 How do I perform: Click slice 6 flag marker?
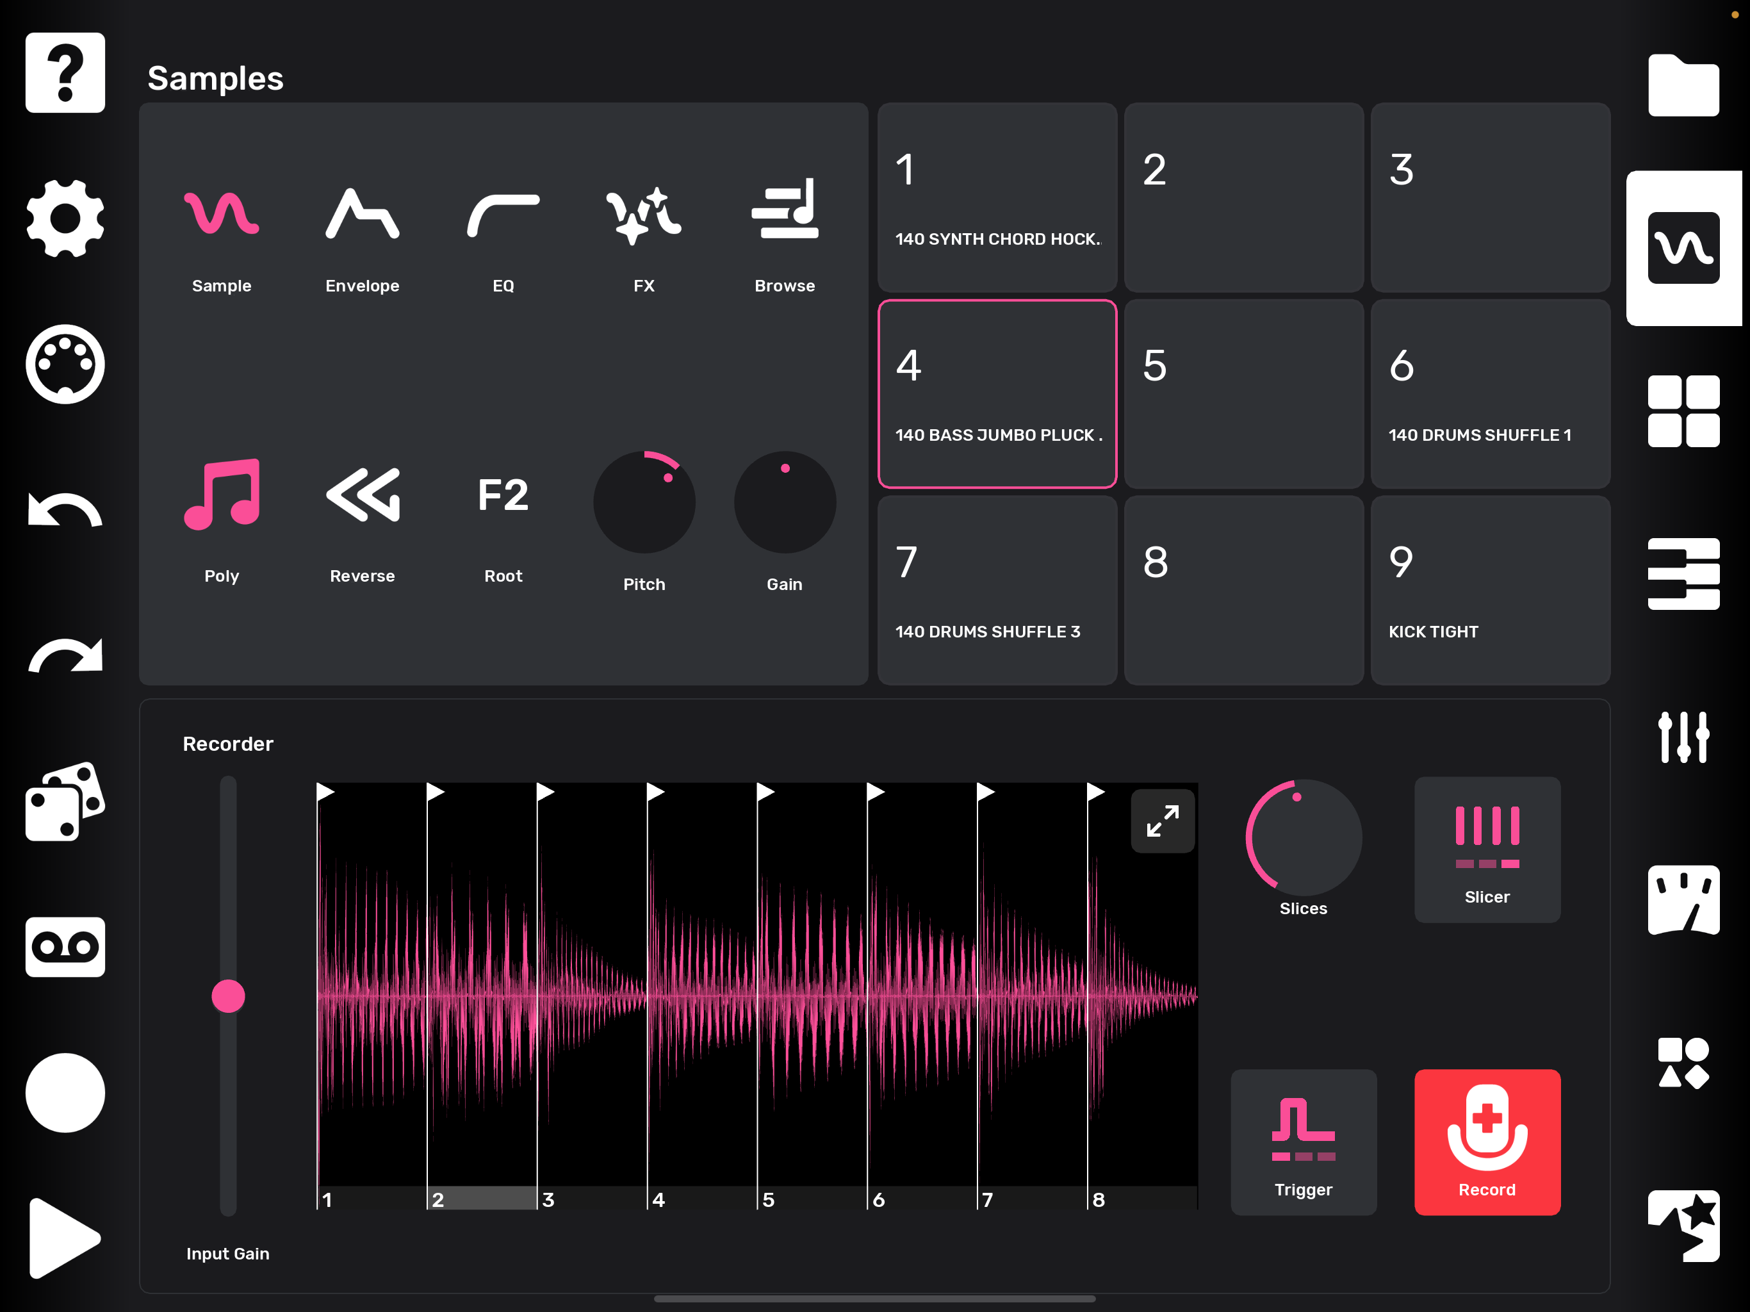click(x=875, y=792)
